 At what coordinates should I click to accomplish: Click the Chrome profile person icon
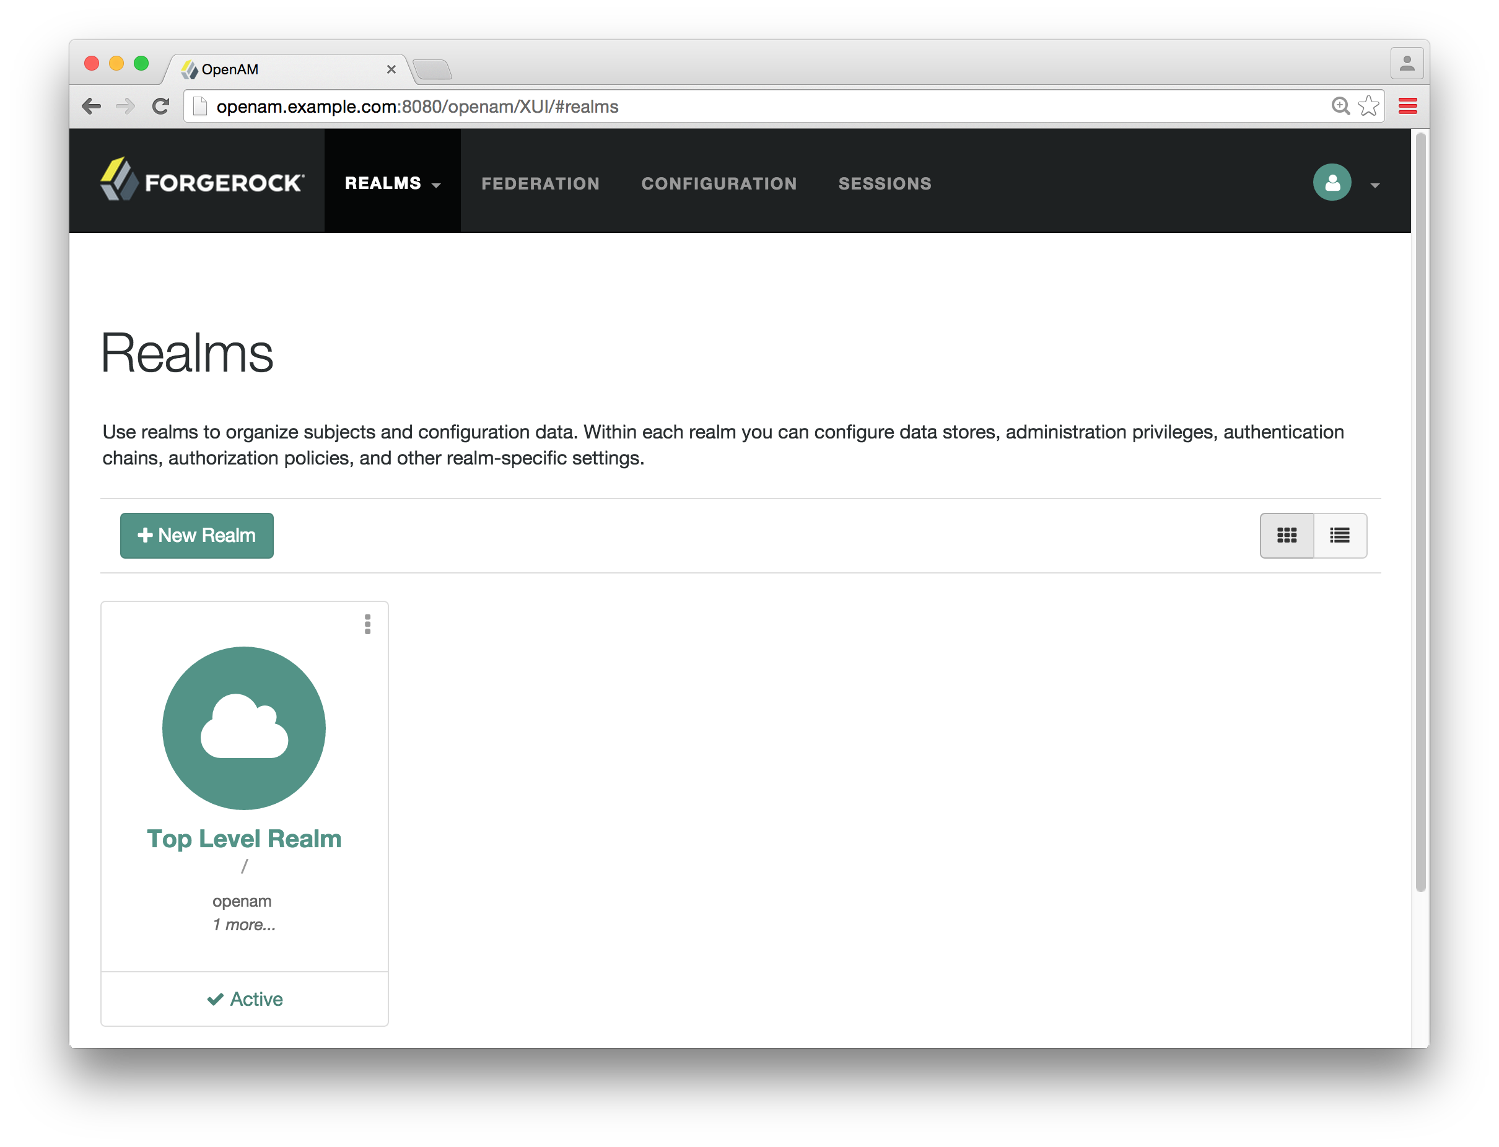[1406, 64]
